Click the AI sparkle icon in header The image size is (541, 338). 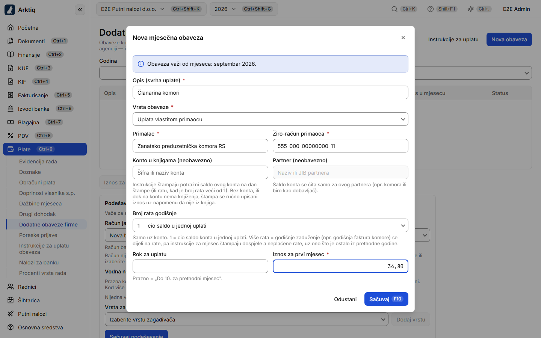click(x=470, y=9)
